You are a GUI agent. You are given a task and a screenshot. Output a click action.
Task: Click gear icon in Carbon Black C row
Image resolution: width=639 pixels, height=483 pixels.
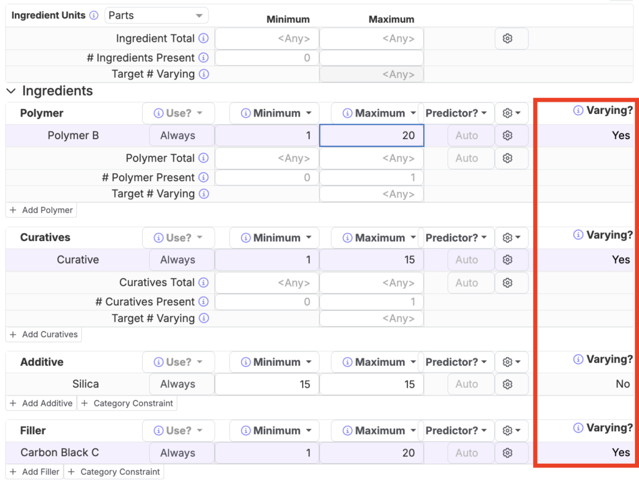click(x=507, y=453)
